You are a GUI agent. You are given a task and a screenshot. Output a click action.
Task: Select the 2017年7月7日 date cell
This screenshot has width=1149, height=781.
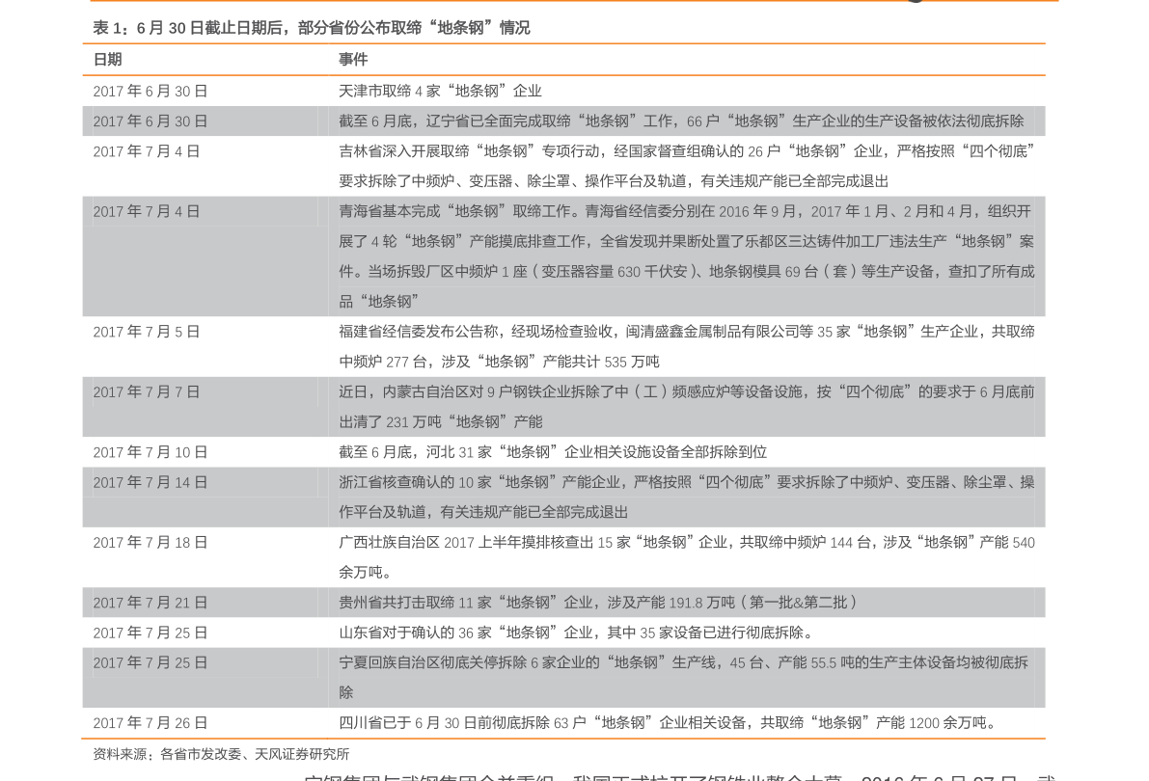coord(147,392)
